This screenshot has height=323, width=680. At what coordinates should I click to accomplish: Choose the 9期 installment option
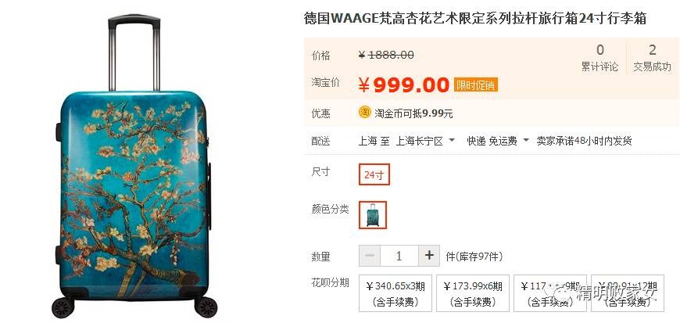click(550, 293)
